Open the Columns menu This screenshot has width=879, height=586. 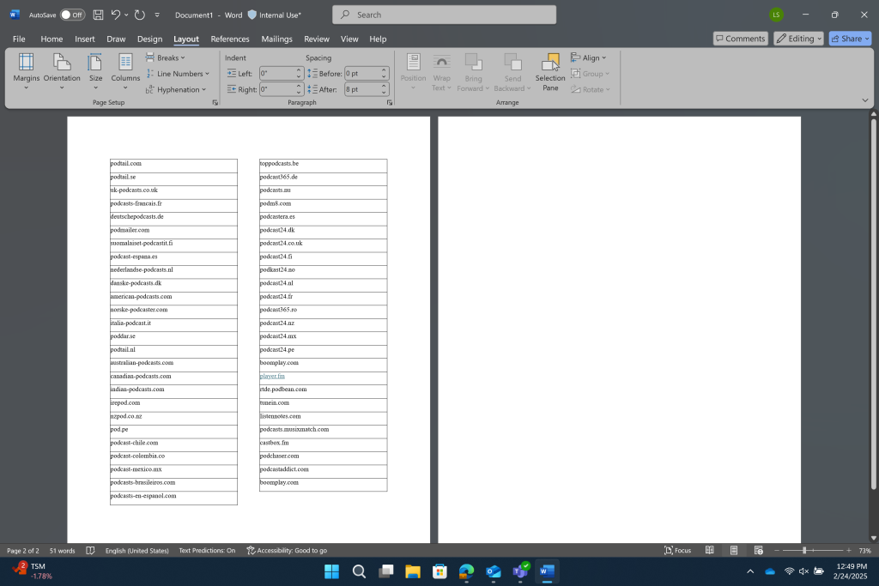point(125,72)
